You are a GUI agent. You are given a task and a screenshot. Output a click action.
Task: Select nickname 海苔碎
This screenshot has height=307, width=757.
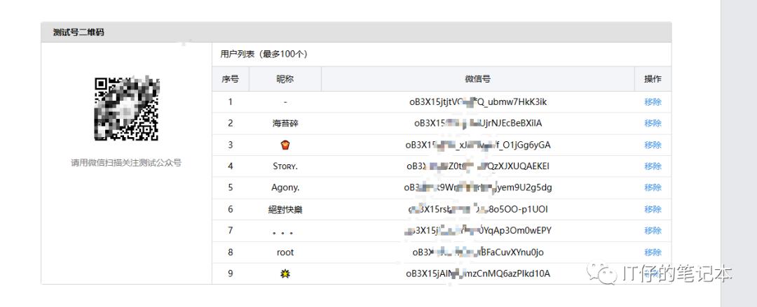285,123
